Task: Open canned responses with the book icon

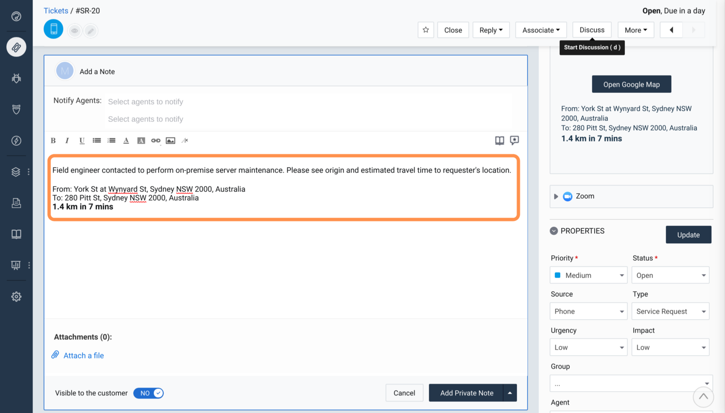Action: [x=499, y=140]
